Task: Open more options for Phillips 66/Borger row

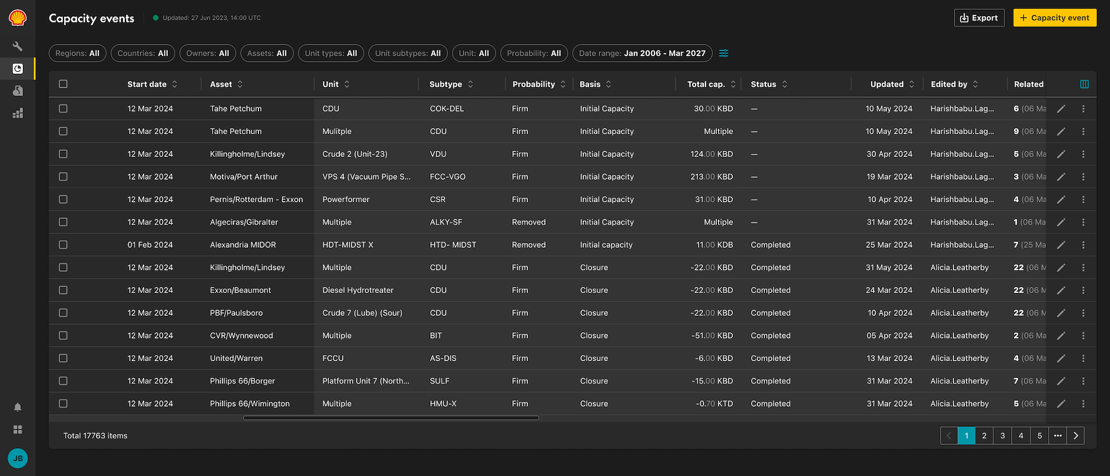Action: 1083,381
